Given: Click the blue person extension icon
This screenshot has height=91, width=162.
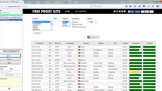Looking at the screenshot, I should tap(153, 6).
